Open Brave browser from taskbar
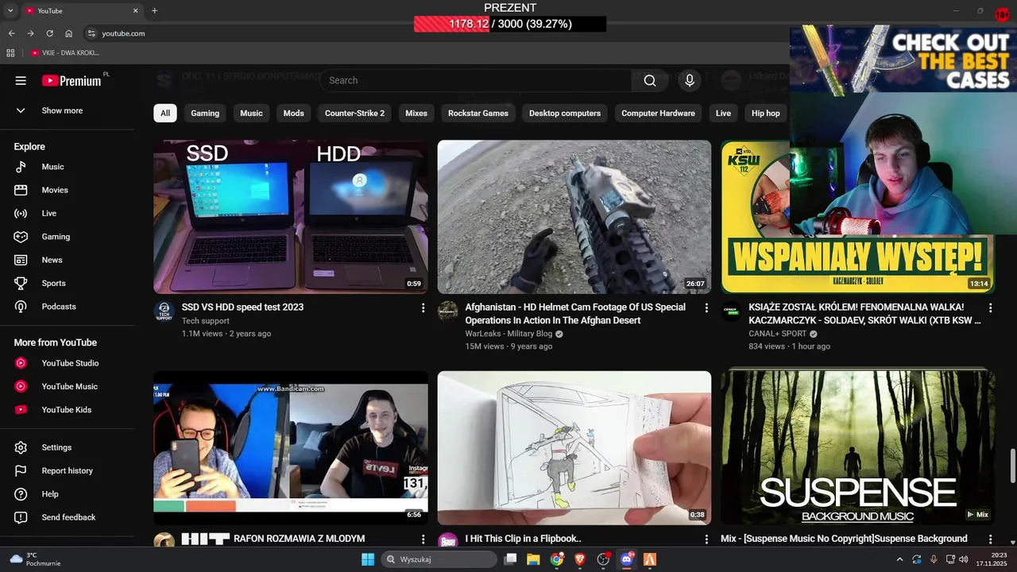 click(x=580, y=559)
